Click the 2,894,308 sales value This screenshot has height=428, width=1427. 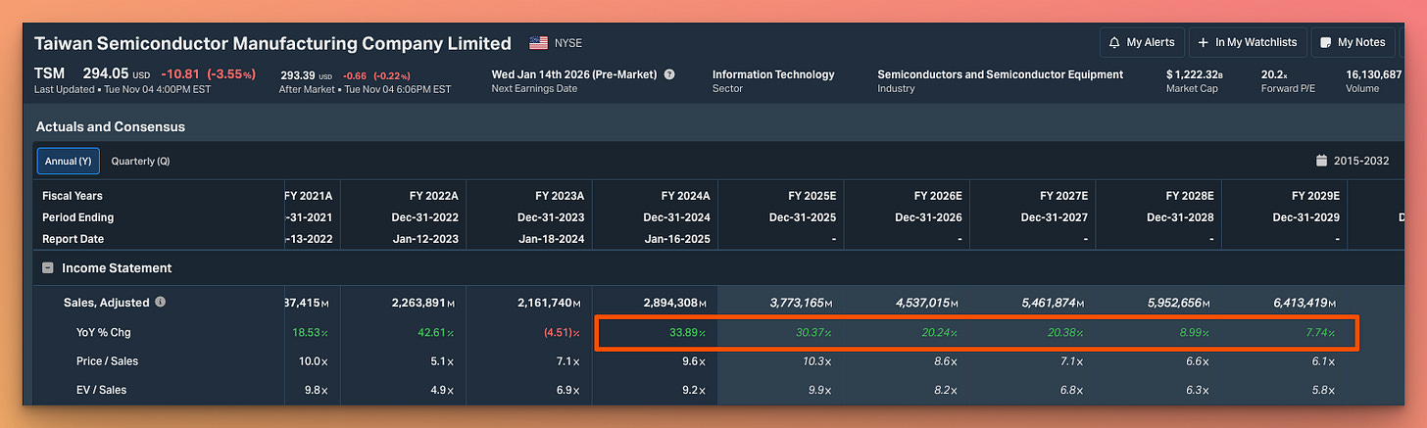click(x=676, y=303)
